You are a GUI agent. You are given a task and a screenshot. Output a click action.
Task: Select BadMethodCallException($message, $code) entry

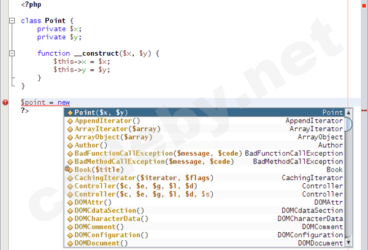coord(204,162)
